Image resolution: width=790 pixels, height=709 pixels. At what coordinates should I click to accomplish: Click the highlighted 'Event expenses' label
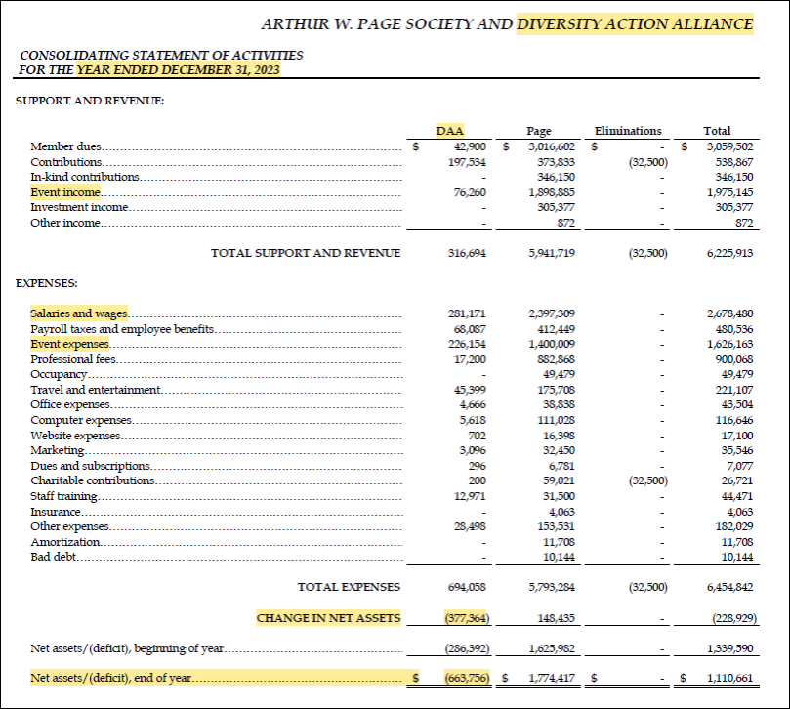tap(69, 344)
